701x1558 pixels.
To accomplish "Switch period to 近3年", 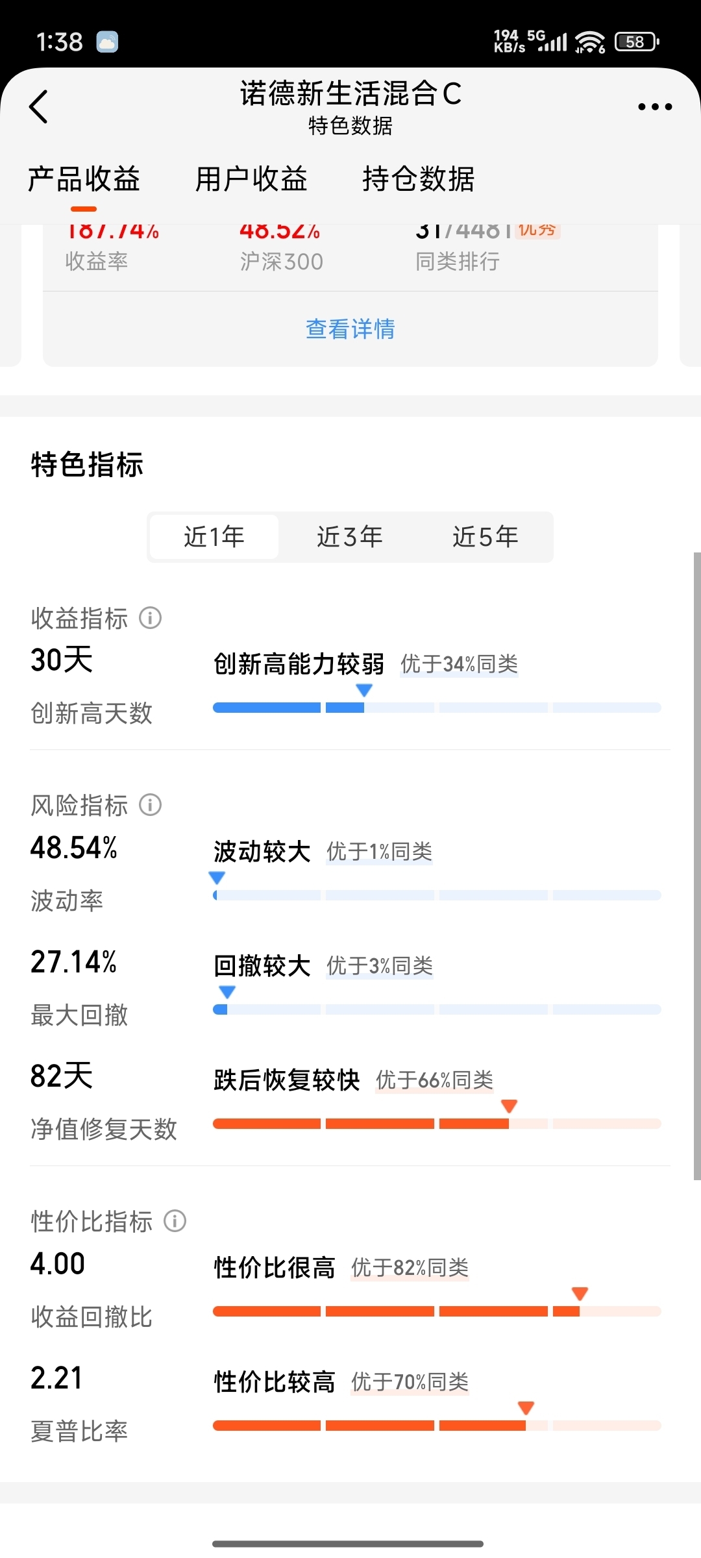I will tap(350, 537).
